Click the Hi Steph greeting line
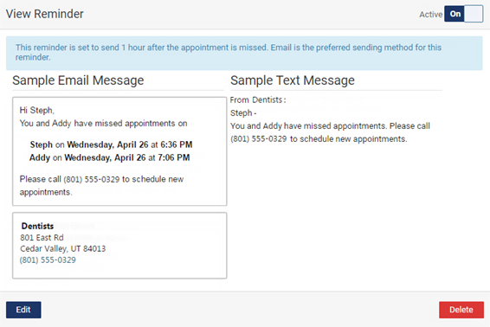This screenshot has height=327, width=490. [x=37, y=110]
